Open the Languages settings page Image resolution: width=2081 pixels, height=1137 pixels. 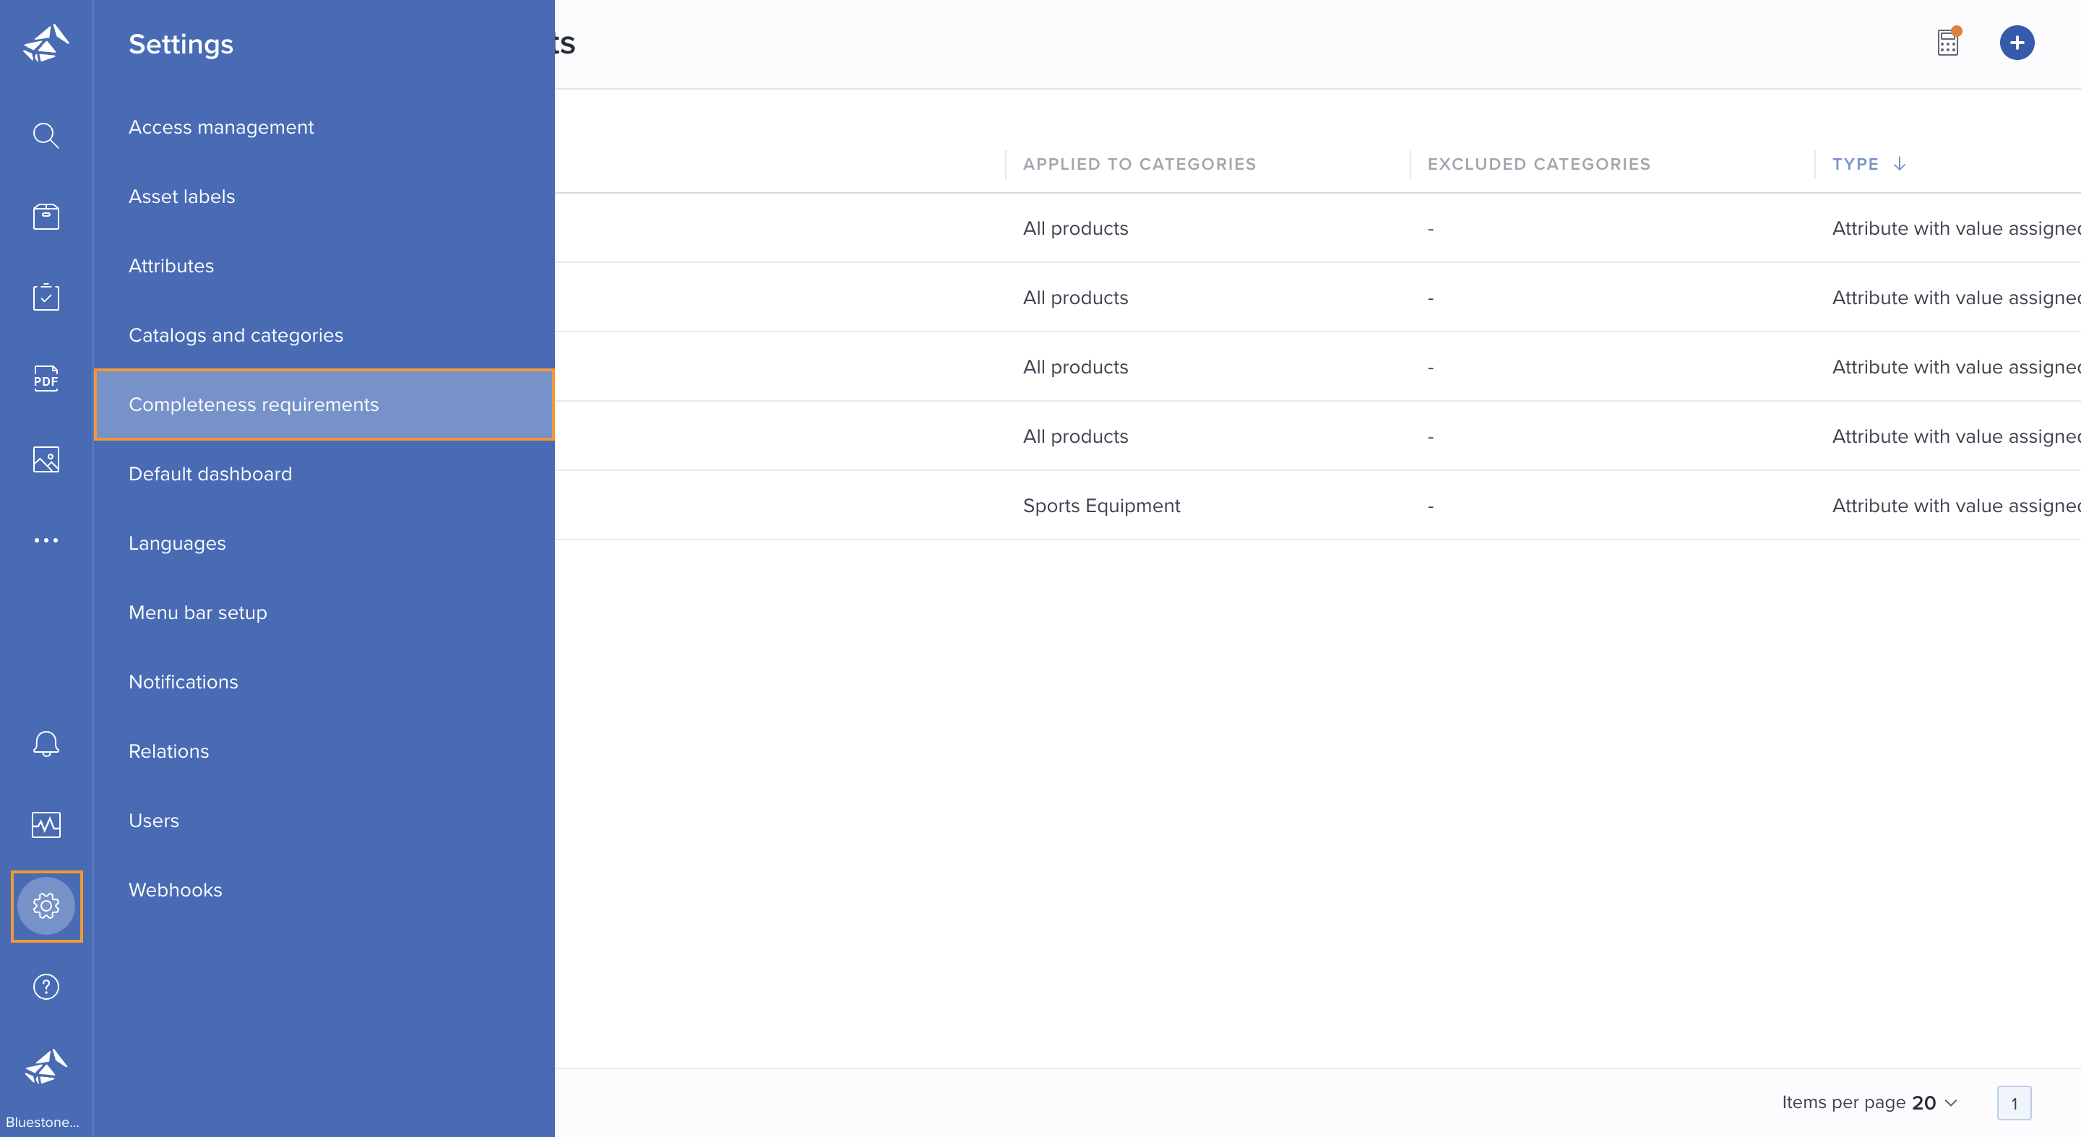(x=177, y=542)
